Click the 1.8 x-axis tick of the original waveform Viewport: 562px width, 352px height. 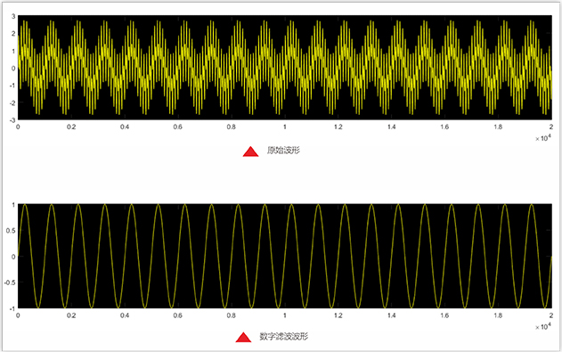498,127
